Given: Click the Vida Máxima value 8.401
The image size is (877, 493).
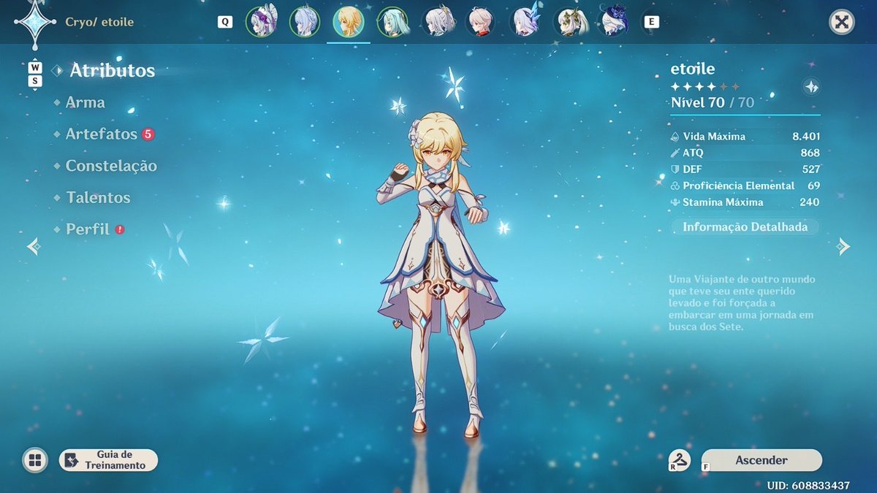Looking at the screenshot, I should [x=806, y=137].
